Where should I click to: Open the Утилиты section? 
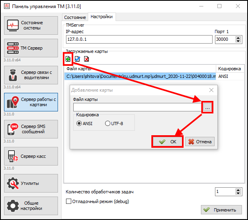tap(31, 183)
